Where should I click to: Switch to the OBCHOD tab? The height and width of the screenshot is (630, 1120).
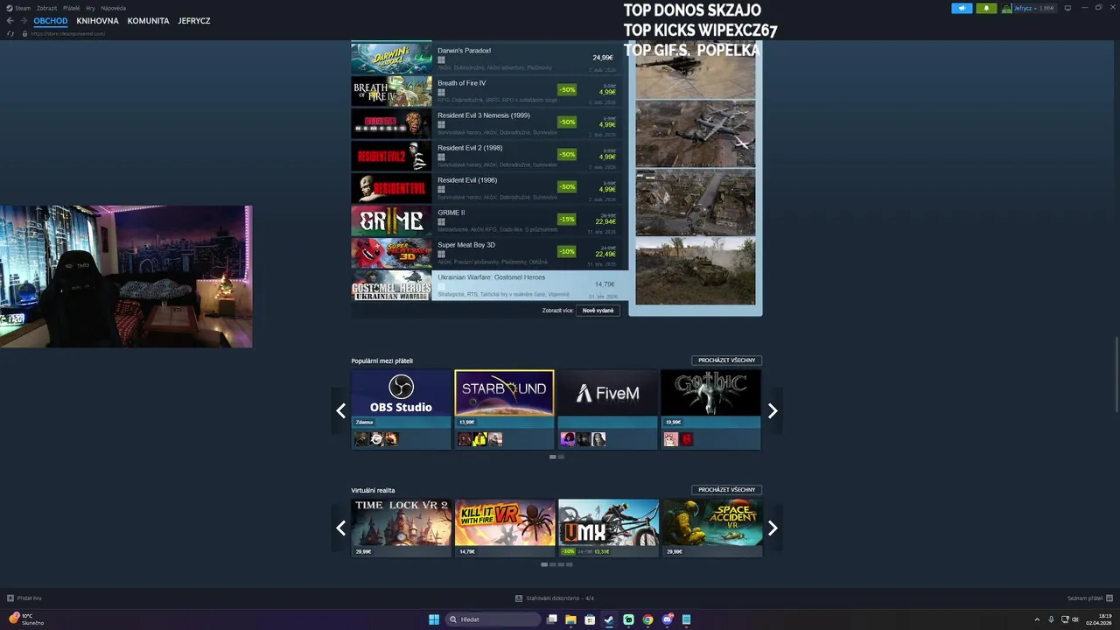pos(51,20)
